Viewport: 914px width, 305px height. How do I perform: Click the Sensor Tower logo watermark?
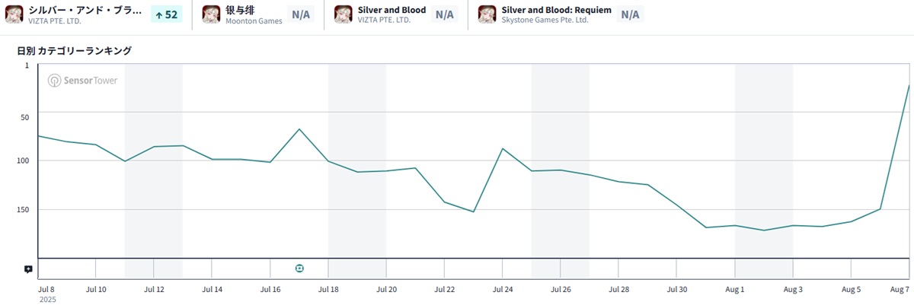coord(83,80)
